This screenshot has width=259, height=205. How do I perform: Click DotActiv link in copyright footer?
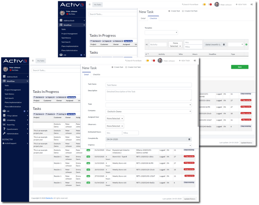[49, 198]
